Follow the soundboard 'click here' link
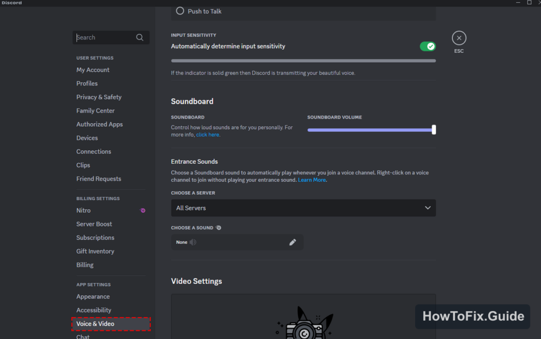Viewport: 541px width, 339px height. point(208,134)
